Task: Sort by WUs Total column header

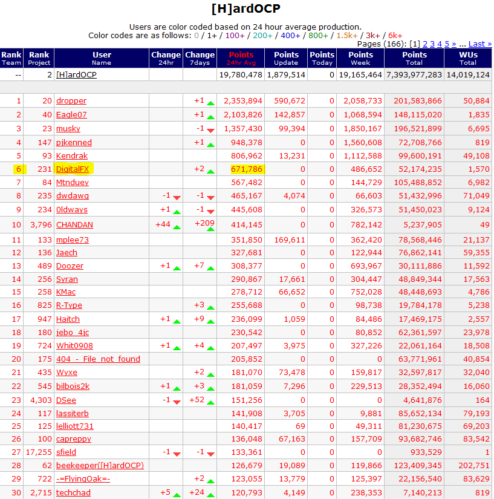Action: coord(468,58)
